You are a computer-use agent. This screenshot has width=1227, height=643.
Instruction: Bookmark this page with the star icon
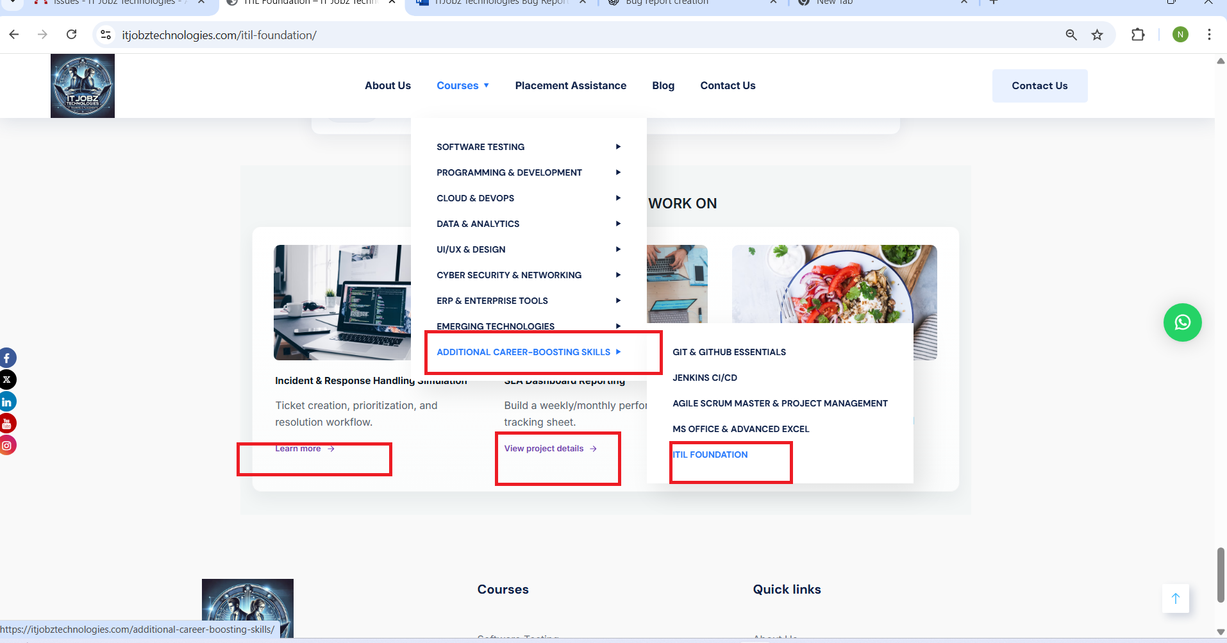coord(1097,35)
